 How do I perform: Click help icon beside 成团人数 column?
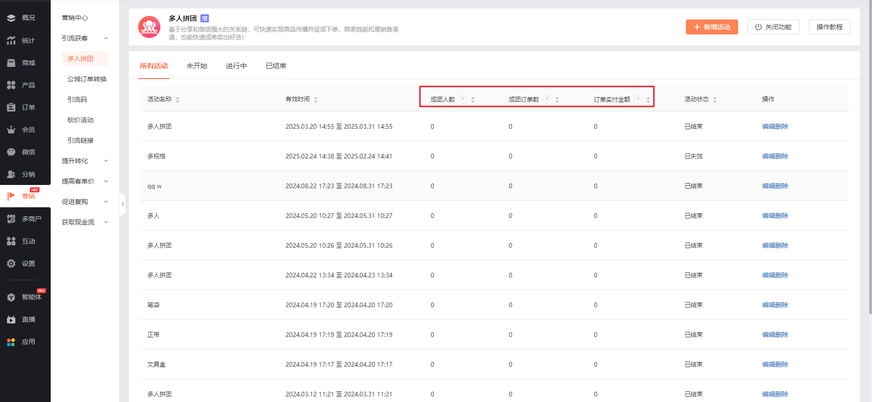pyautogui.click(x=462, y=99)
